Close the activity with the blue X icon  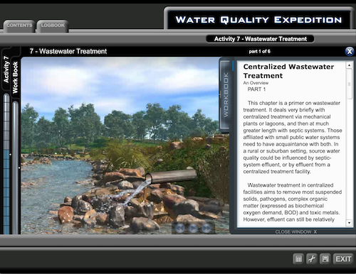350,51
